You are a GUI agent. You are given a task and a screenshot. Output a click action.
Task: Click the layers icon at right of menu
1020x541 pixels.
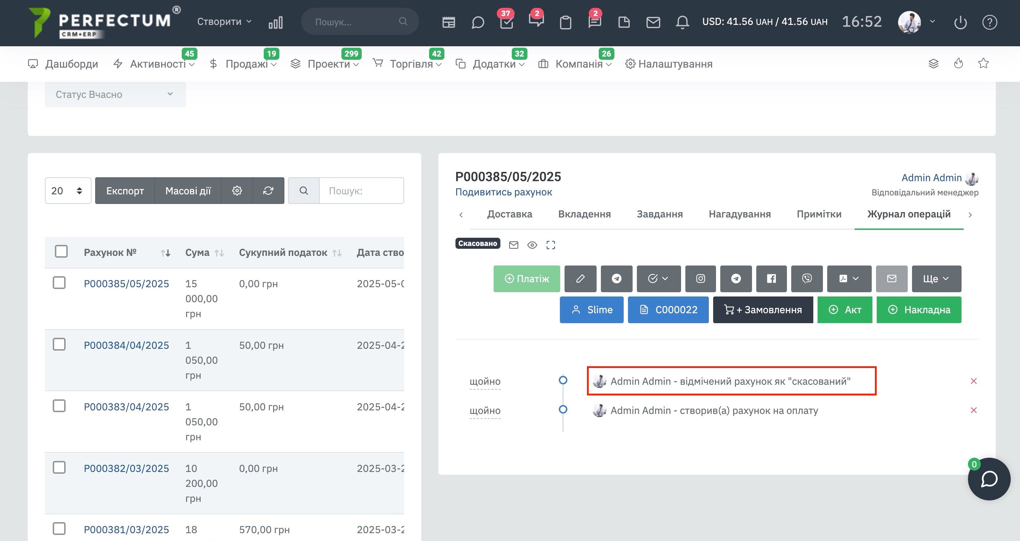tap(933, 64)
